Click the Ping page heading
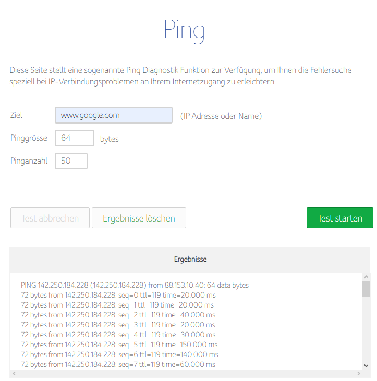The width and height of the screenshot is (377, 381). coord(184,30)
